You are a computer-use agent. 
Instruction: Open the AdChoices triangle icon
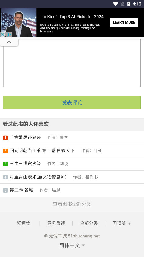[x=8, y=35]
